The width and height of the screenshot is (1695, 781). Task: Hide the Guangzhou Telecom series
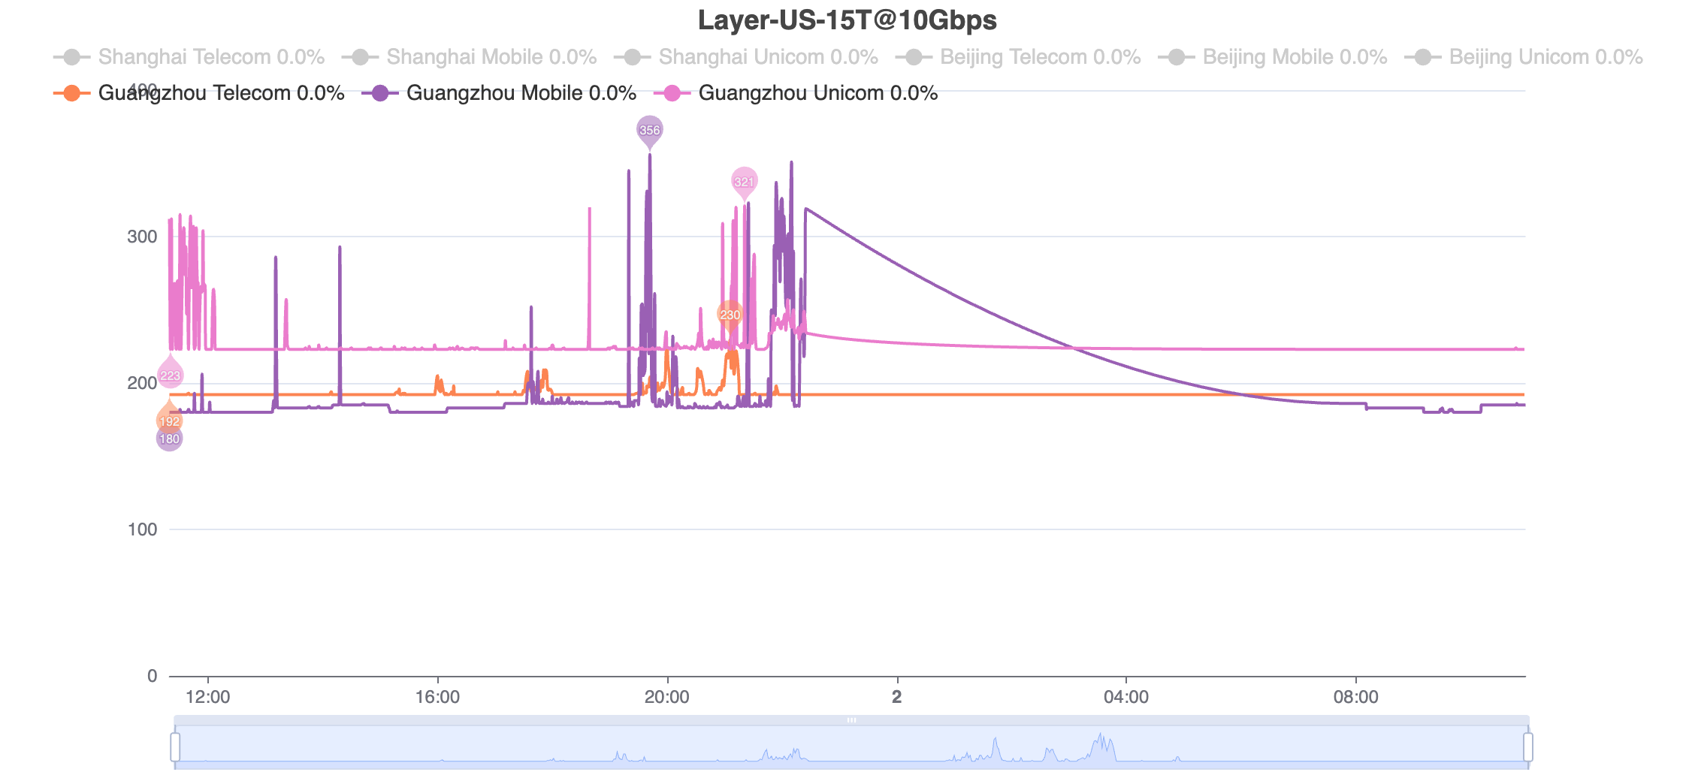(x=199, y=93)
